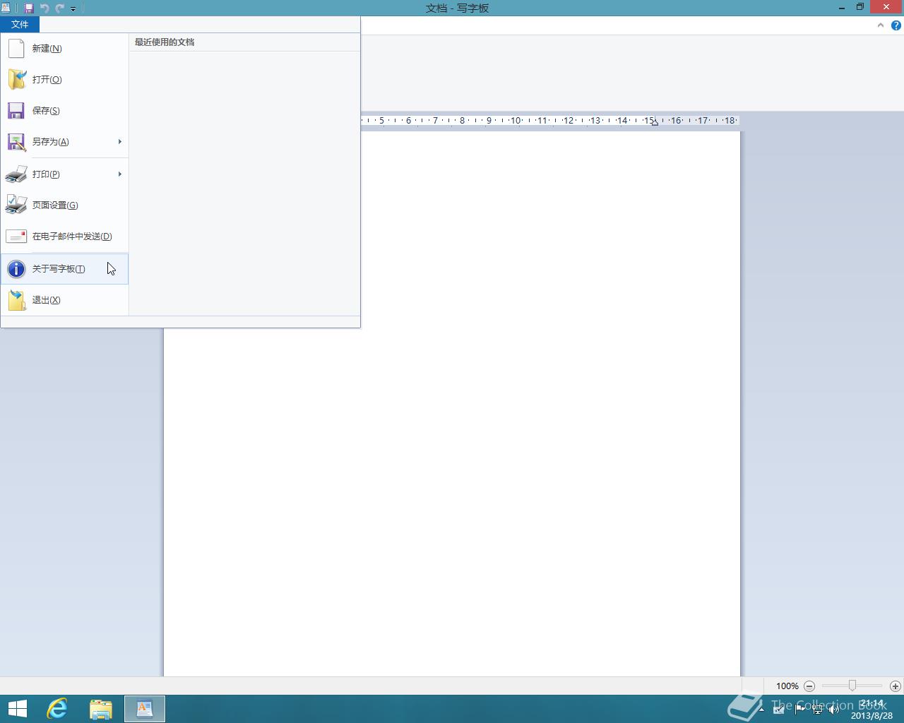The image size is (904, 723).
Task: Close the WordPad window
Action: (886, 7)
